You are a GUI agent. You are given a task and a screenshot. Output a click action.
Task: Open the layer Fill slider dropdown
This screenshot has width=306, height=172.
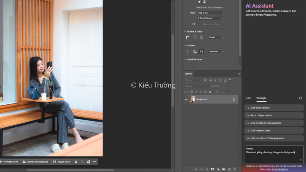click(x=229, y=92)
